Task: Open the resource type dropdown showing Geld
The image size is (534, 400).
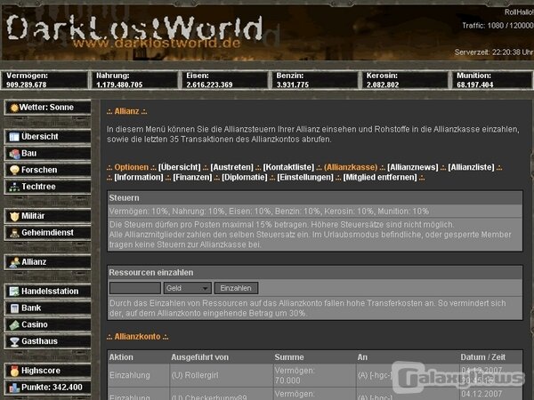Action: (188, 288)
